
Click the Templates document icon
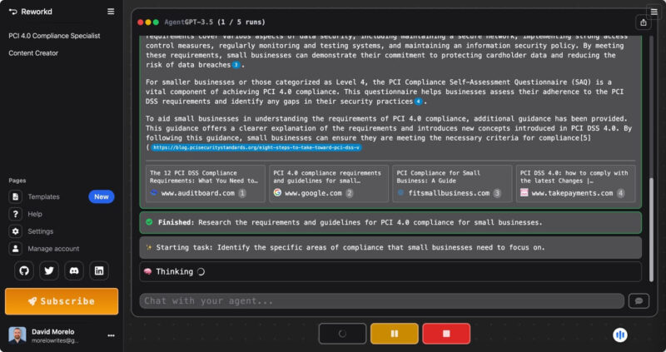click(15, 196)
